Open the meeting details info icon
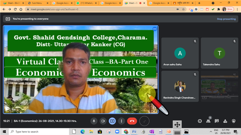This screenshot has height=135, width=241. click(x=200, y=121)
